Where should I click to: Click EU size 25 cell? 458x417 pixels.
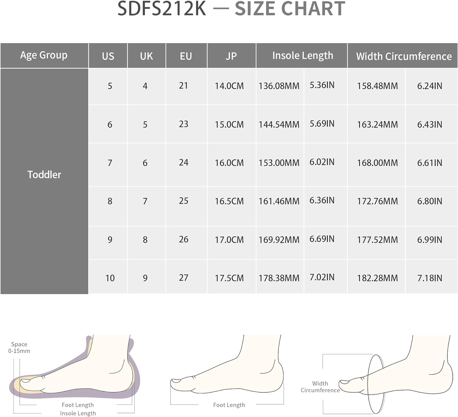point(186,206)
